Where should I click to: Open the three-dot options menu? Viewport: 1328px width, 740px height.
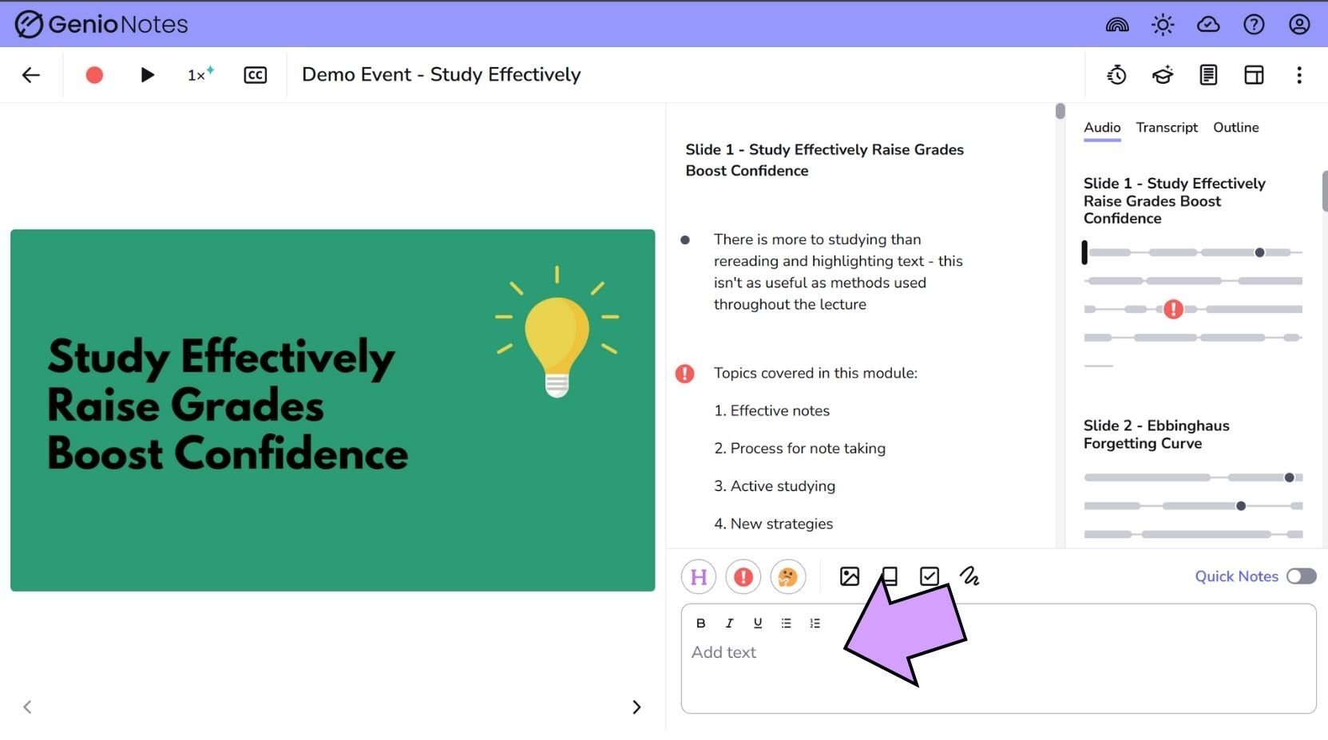1299,74
